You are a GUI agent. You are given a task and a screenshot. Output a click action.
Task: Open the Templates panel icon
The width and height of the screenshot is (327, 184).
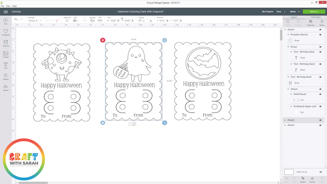tap(6, 32)
